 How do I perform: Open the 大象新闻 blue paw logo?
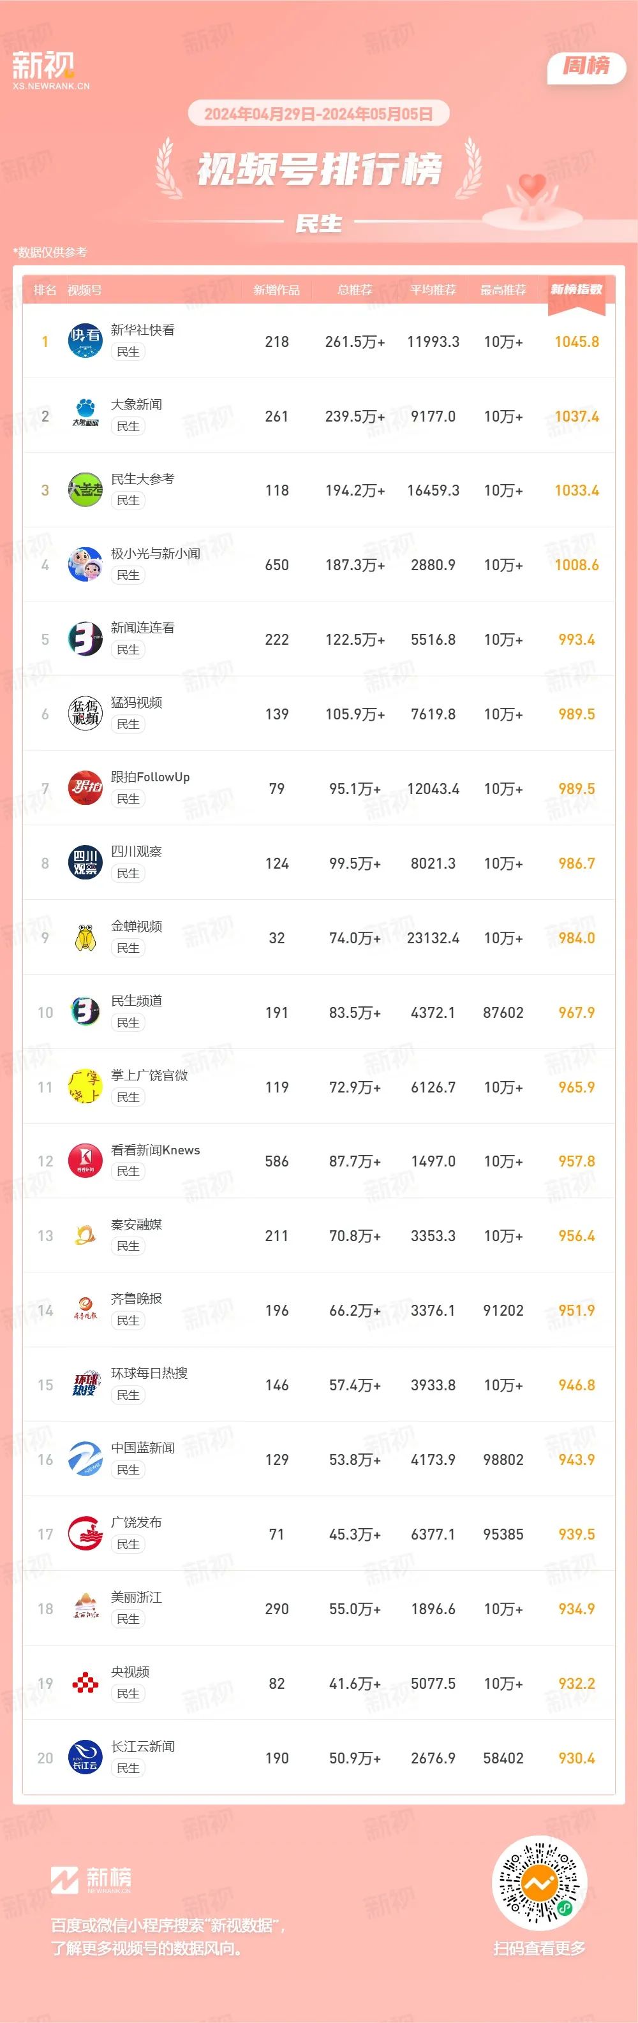pos(85,415)
